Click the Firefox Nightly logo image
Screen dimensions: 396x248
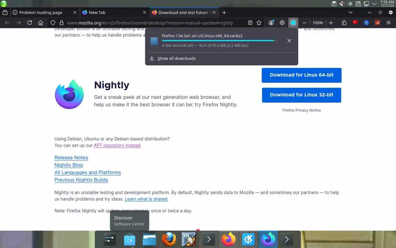point(69,94)
